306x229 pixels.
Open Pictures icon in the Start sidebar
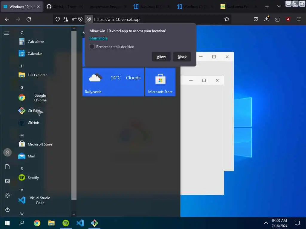pyautogui.click(x=7, y=181)
